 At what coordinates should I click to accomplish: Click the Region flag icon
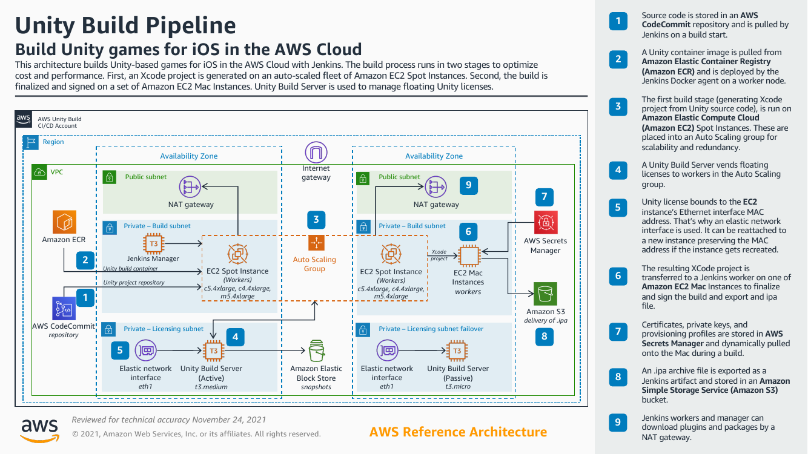click(30, 143)
